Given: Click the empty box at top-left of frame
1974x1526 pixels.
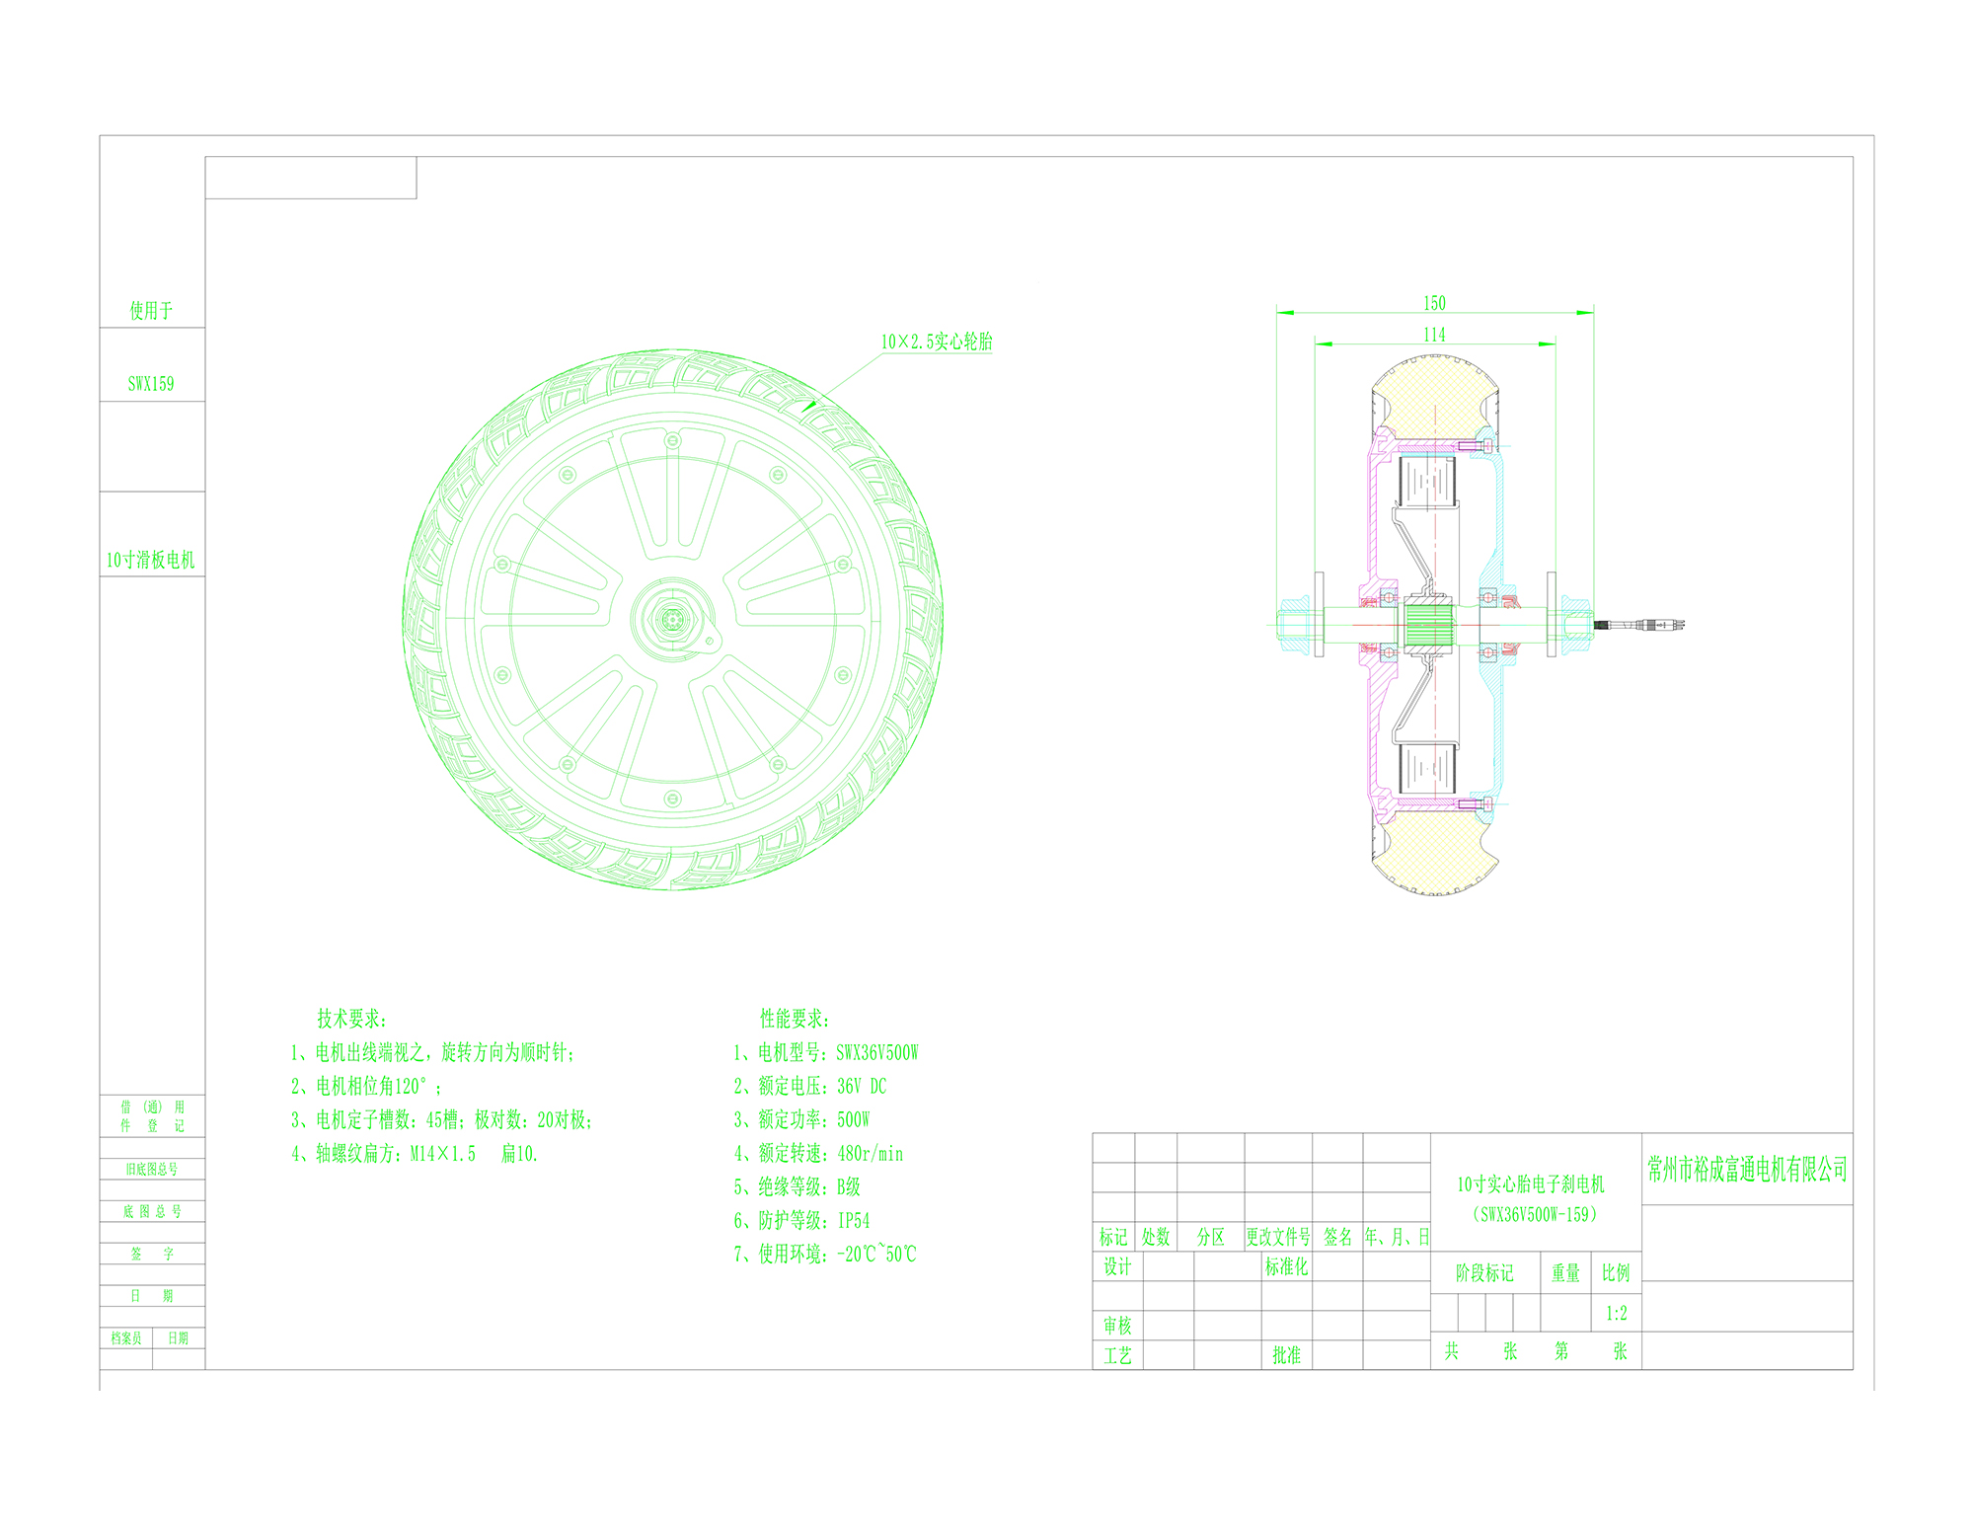Looking at the screenshot, I should coord(311,178).
